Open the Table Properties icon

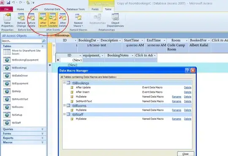(x=7, y=20)
